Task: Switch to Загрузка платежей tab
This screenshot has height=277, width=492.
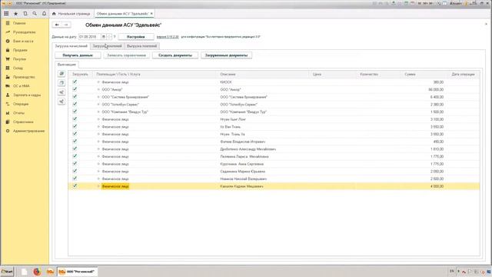Action: point(107,46)
